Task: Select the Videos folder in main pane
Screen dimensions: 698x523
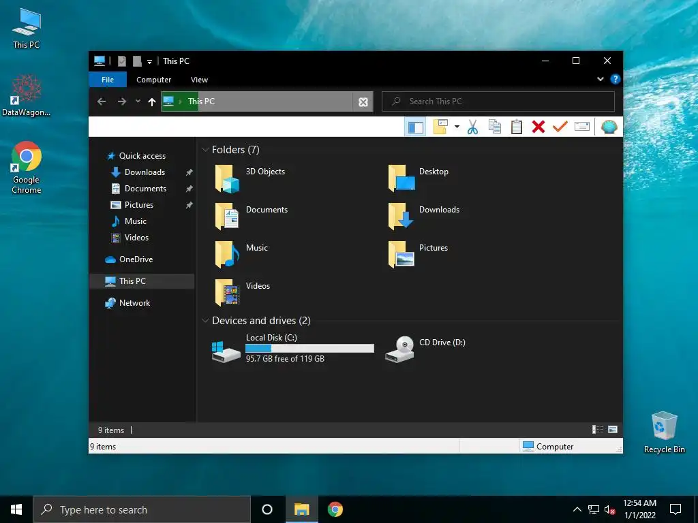Action: (242, 294)
